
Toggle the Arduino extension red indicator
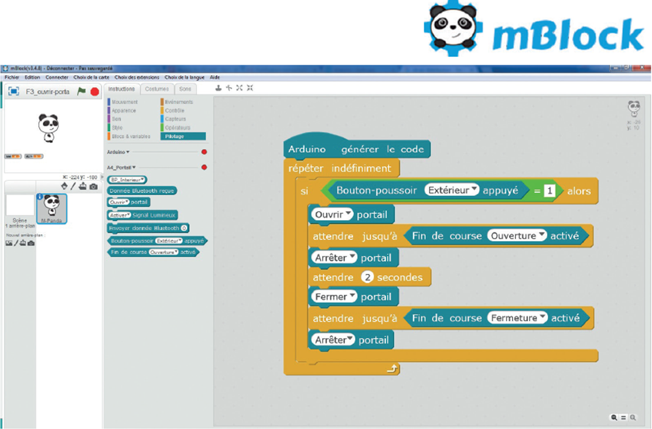204,152
